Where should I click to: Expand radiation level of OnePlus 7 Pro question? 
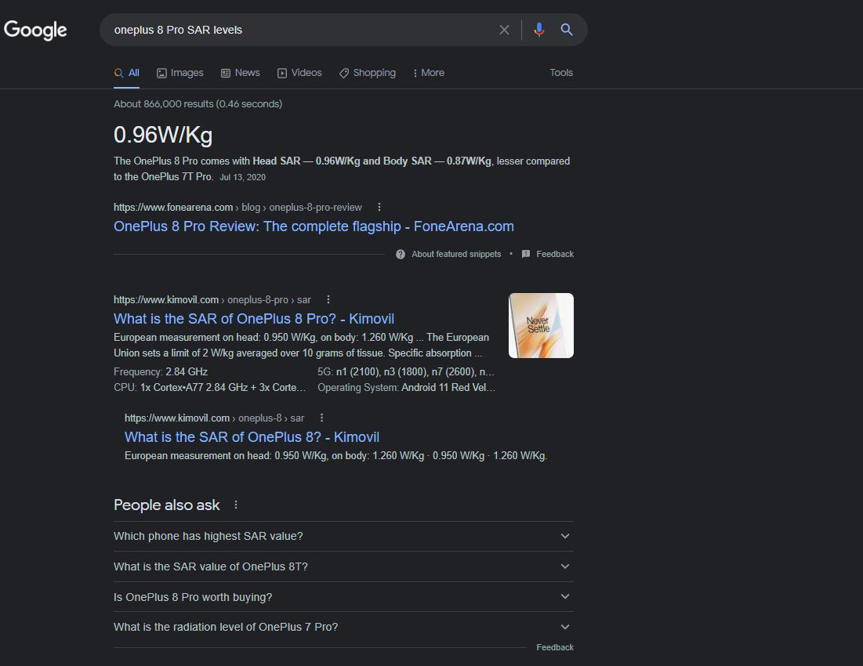(343, 627)
